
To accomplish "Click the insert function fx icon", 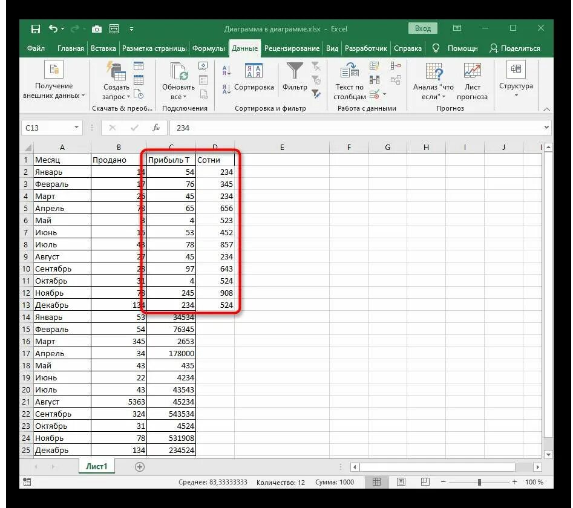I will [x=156, y=128].
